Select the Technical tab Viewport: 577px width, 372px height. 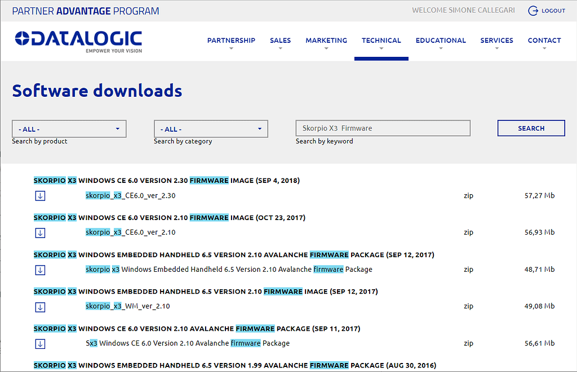pyautogui.click(x=381, y=40)
